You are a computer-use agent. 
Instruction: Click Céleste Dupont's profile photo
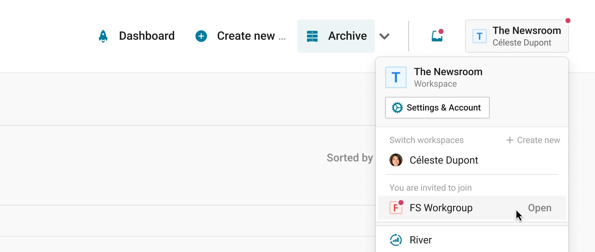[396, 160]
